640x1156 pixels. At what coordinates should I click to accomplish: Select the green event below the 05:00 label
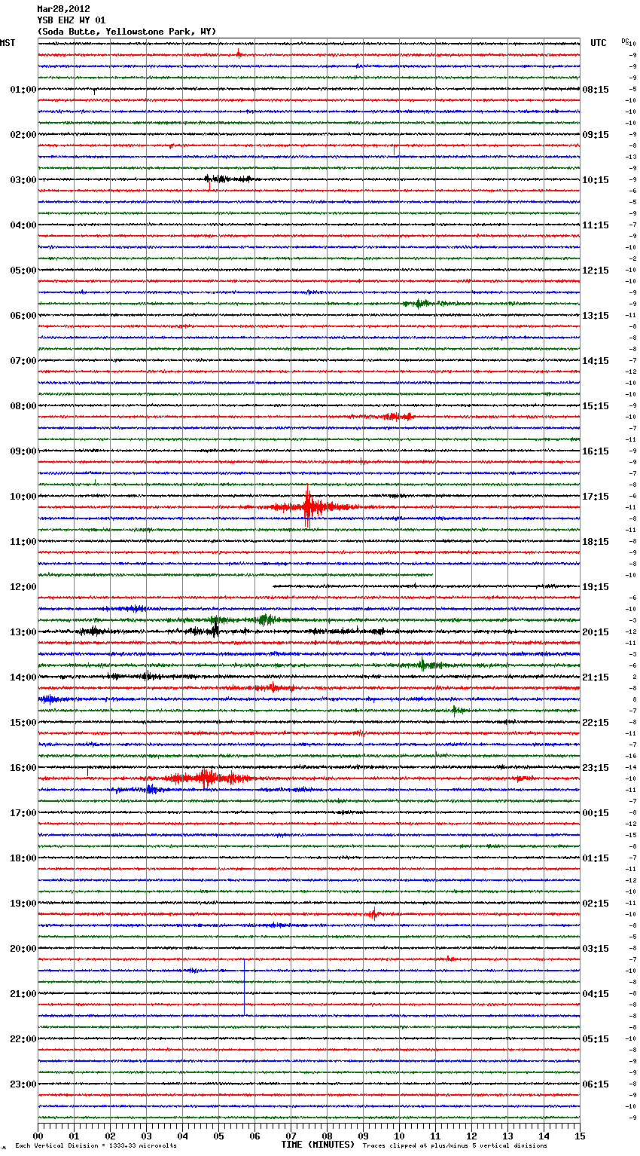420,304
